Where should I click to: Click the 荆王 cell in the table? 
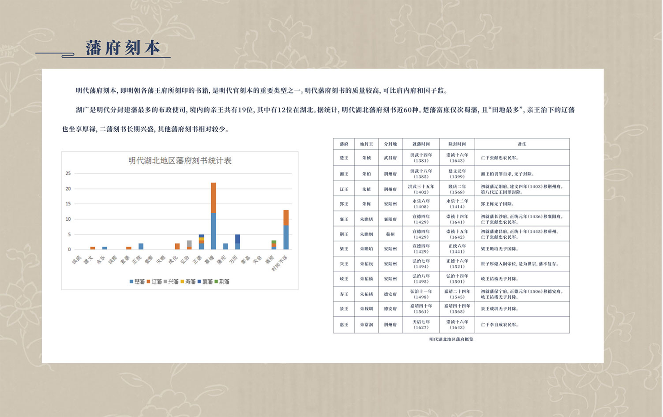[x=344, y=234]
